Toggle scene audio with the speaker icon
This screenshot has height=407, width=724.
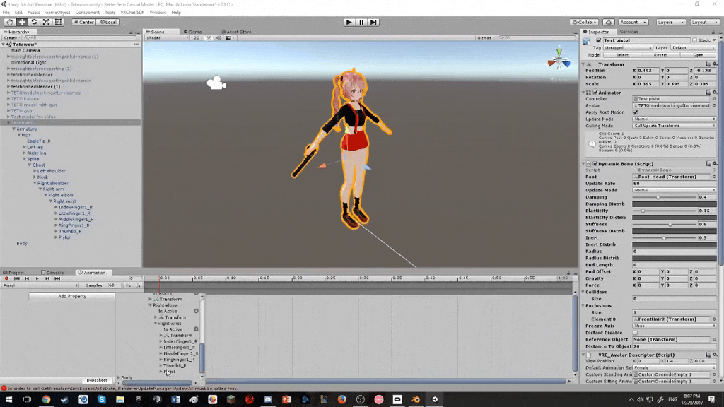pyautogui.click(x=219, y=37)
